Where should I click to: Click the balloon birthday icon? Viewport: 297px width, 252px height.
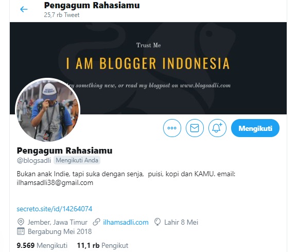point(158,222)
